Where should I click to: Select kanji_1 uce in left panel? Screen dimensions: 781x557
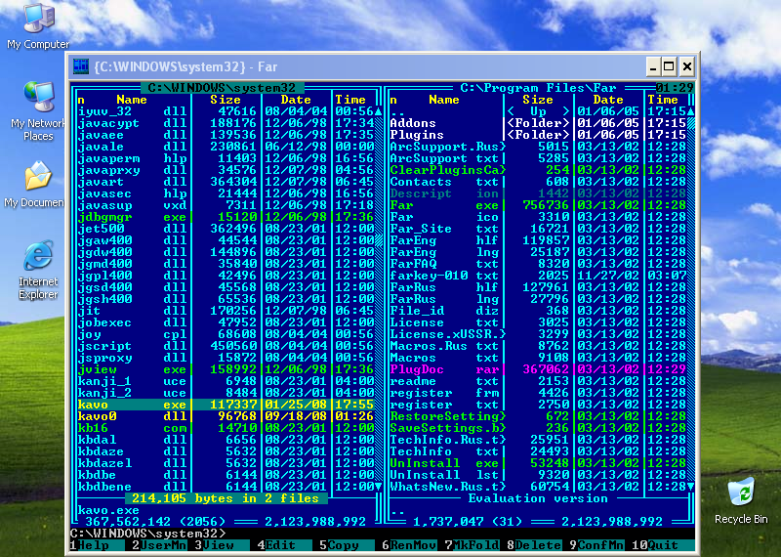[226, 381]
